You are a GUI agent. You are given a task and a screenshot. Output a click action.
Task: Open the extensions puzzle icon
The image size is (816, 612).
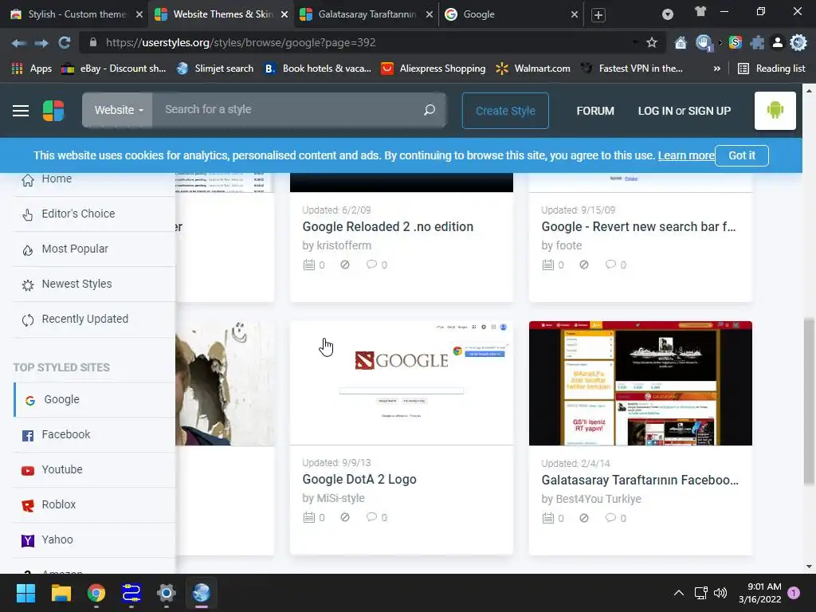tap(757, 43)
